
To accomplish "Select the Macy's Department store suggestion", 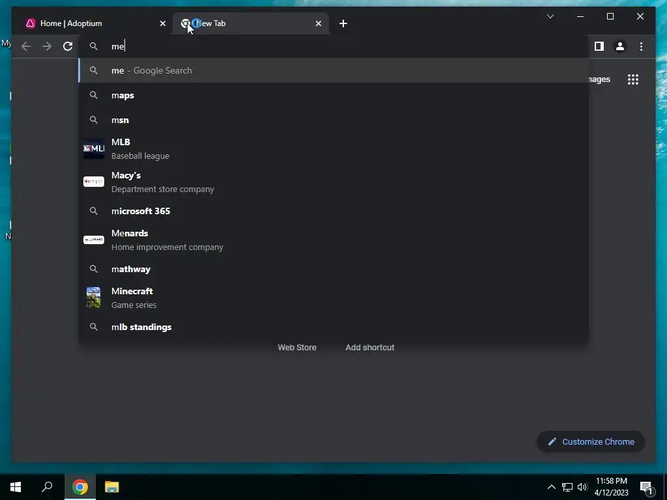I will coord(334,182).
